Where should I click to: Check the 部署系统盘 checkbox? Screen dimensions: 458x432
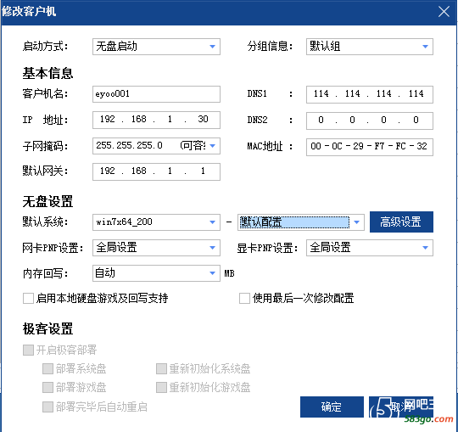click(x=47, y=368)
